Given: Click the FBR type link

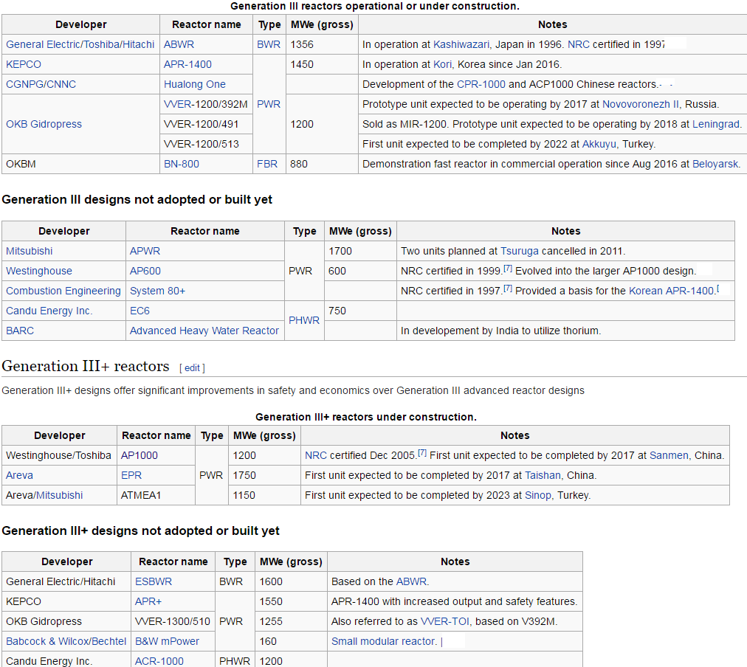Looking at the screenshot, I should pyautogui.click(x=267, y=165).
